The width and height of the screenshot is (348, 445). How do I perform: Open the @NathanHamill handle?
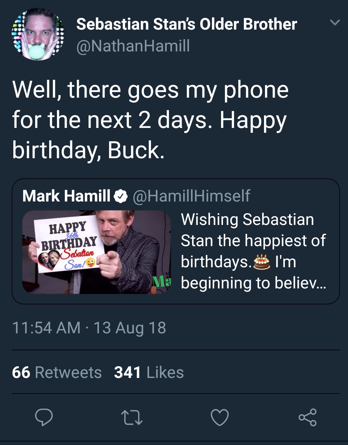pos(133,46)
